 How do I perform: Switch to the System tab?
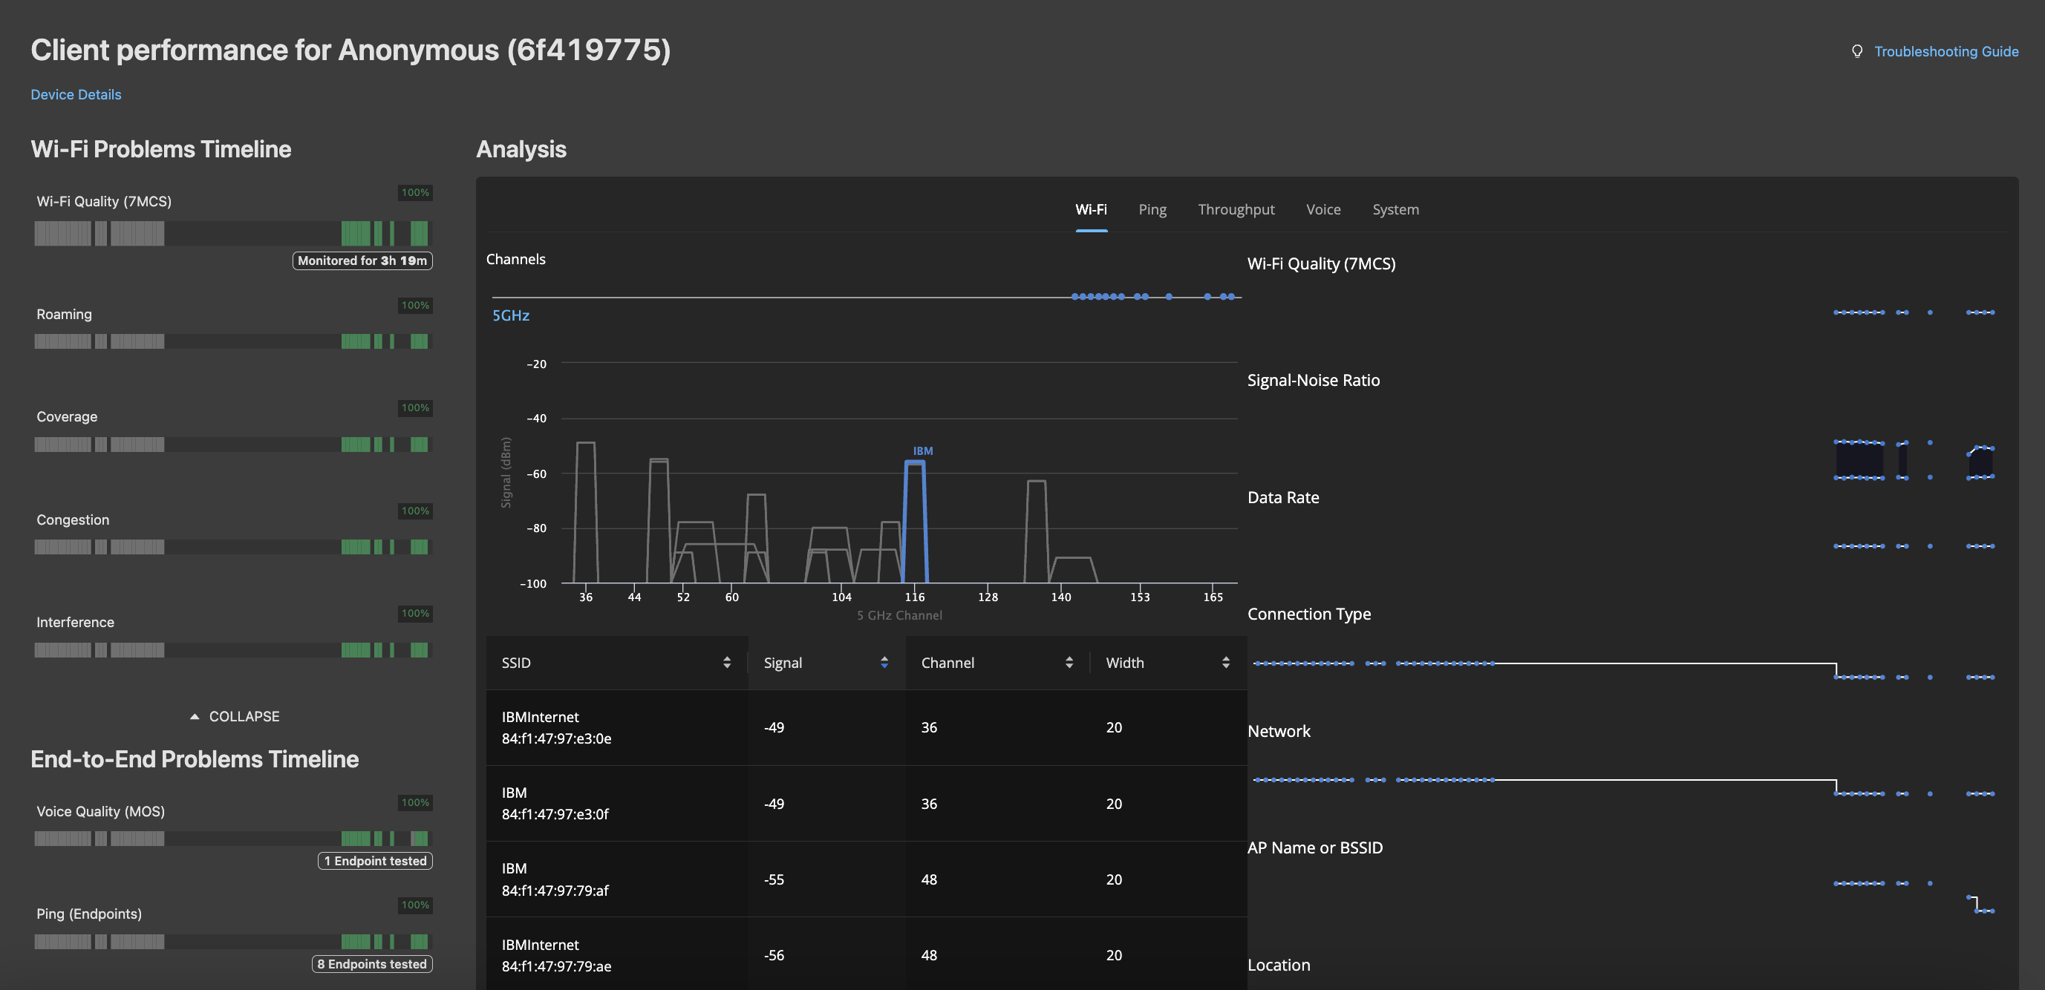(1395, 209)
